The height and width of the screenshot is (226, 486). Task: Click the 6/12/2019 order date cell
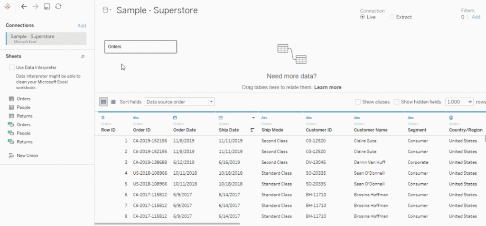184,162
